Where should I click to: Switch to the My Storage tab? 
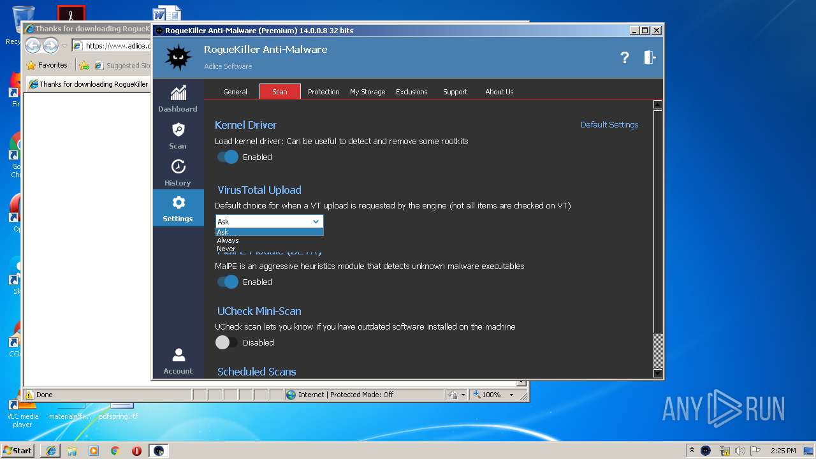[367, 92]
